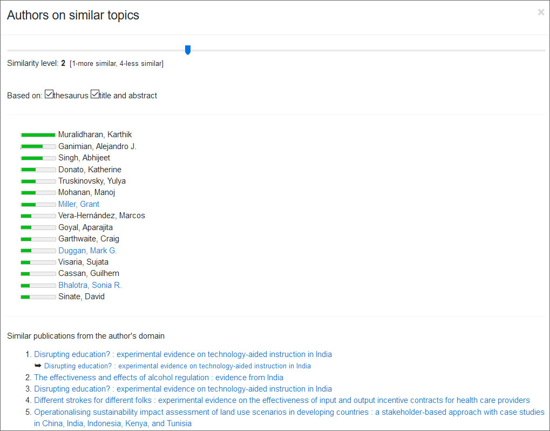Viewport: 550px width, 431px height.
Task: Uncheck the thesaurus checkbox
Action: point(49,95)
